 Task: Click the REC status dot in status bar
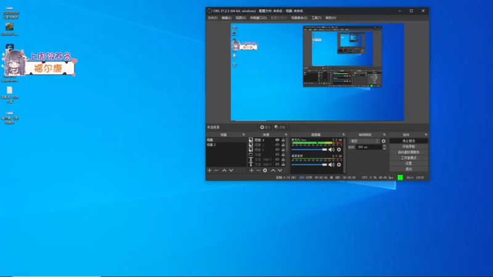click(x=332, y=177)
